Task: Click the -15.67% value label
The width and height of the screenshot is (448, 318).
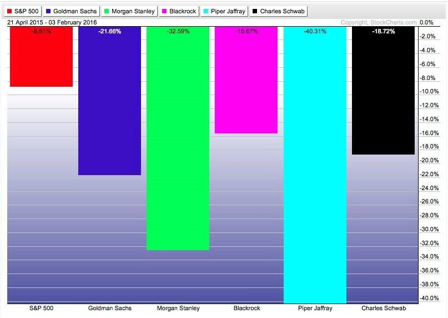Action: coord(246,31)
